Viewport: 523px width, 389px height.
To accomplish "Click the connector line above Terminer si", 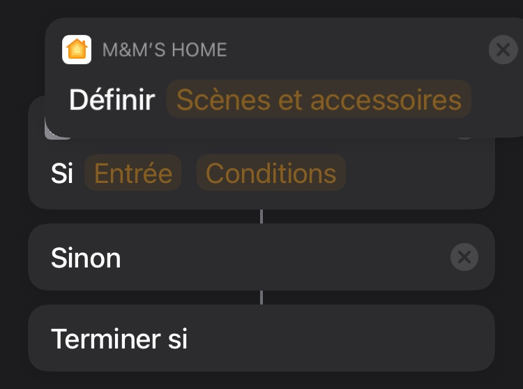I will [261, 298].
